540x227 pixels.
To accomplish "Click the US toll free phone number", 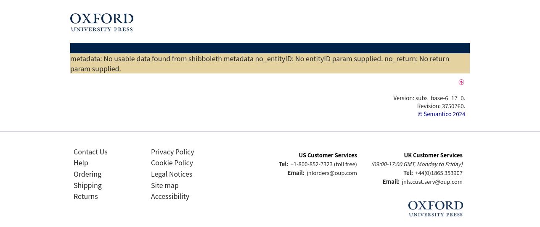I will click(x=323, y=164).
